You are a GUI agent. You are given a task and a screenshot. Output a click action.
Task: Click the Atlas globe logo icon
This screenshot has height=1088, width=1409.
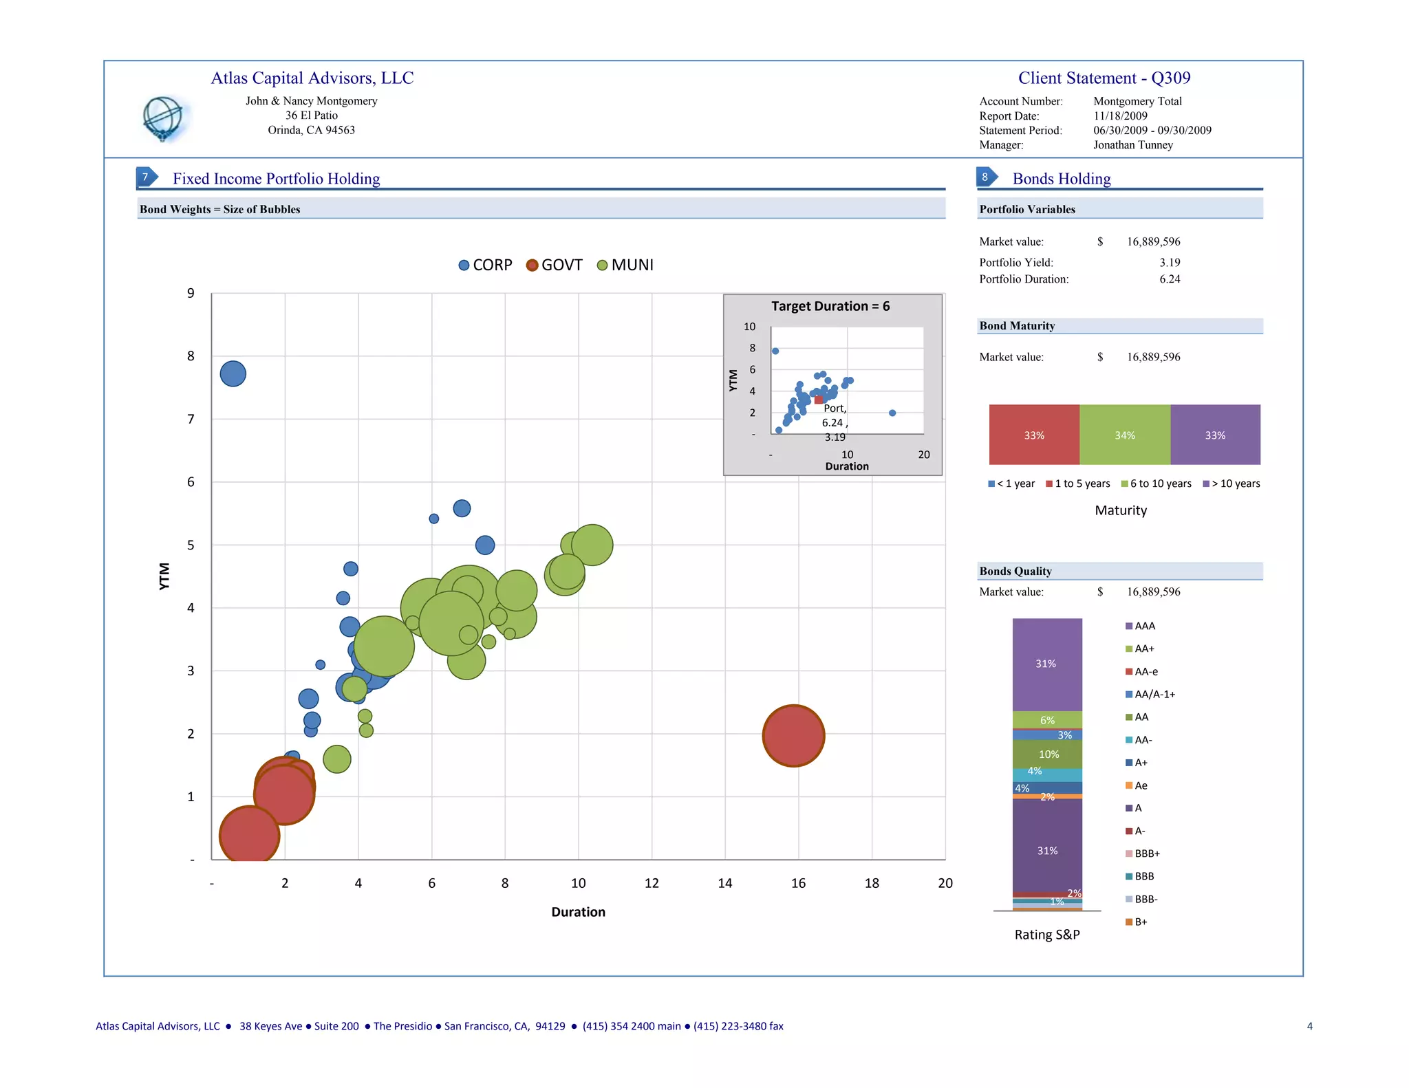(164, 118)
